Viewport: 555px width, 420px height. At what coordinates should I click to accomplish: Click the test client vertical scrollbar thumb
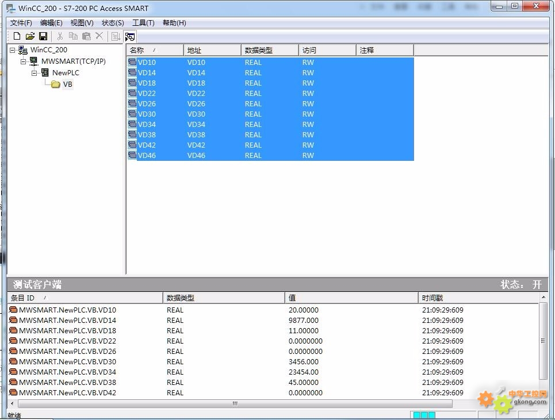(543, 341)
